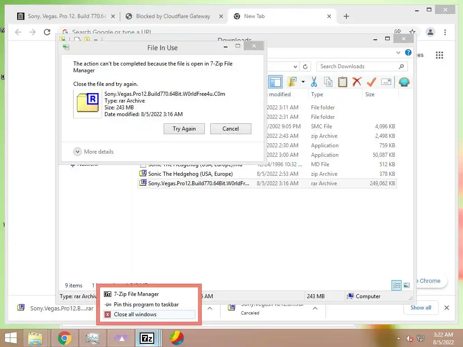The width and height of the screenshot is (463, 347).
Task: Toggle the preview pane layout icon
Action: 275,82
